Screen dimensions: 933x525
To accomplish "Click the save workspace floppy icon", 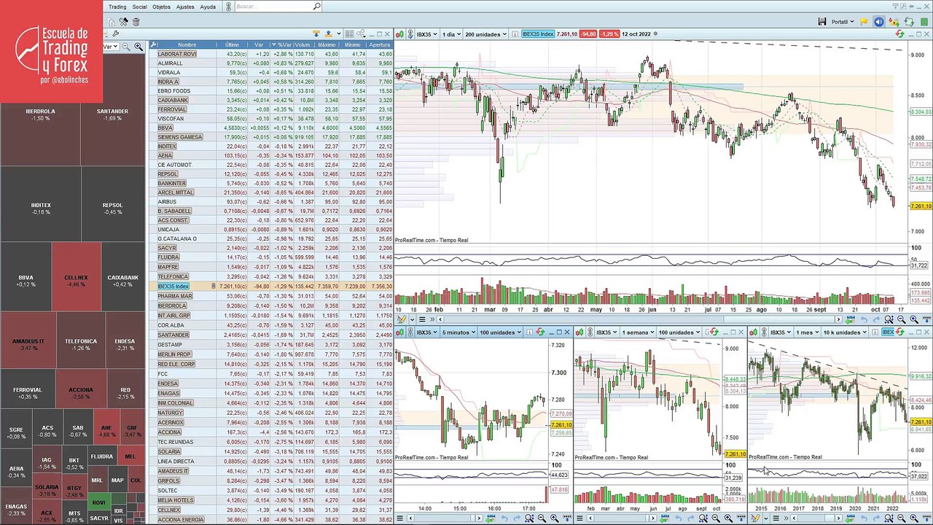I will [x=821, y=22].
